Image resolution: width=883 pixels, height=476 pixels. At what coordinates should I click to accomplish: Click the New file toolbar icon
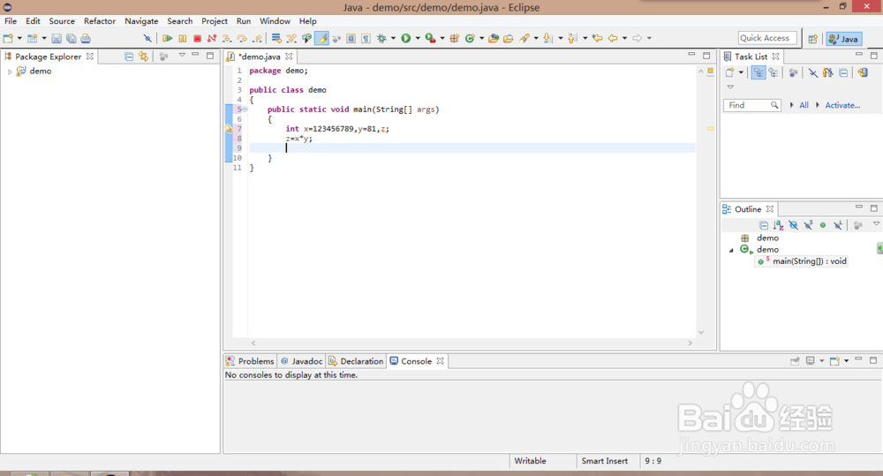8,38
